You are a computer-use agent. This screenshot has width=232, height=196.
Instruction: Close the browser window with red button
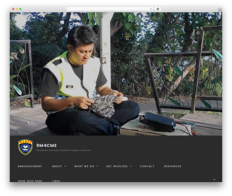click(13, 9)
